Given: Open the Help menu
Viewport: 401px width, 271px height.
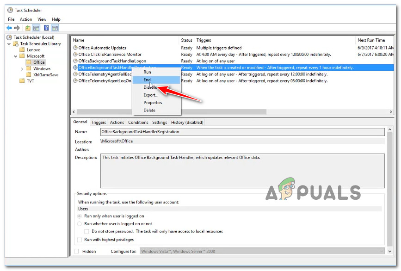Looking at the screenshot, I should 56,19.
